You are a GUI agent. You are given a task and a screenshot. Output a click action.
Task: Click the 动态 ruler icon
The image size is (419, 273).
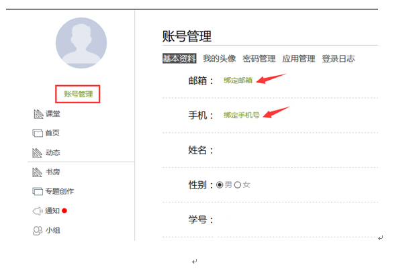[37, 153]
